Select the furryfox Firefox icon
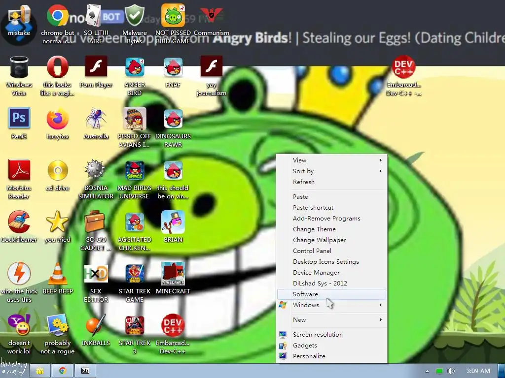The image size is (505, 378). click(x=57, y=118)
